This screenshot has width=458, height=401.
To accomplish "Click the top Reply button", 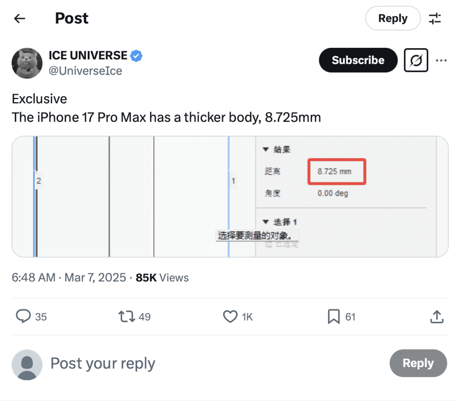I will (x=393, y=18).
